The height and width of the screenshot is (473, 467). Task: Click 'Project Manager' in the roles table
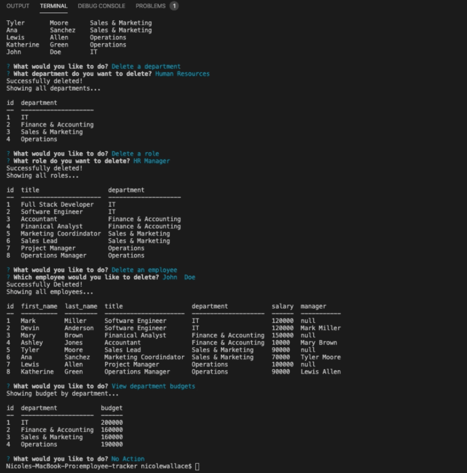[48, 248]
